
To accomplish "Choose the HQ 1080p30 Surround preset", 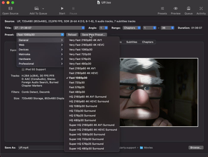I will tap(92, 106).
